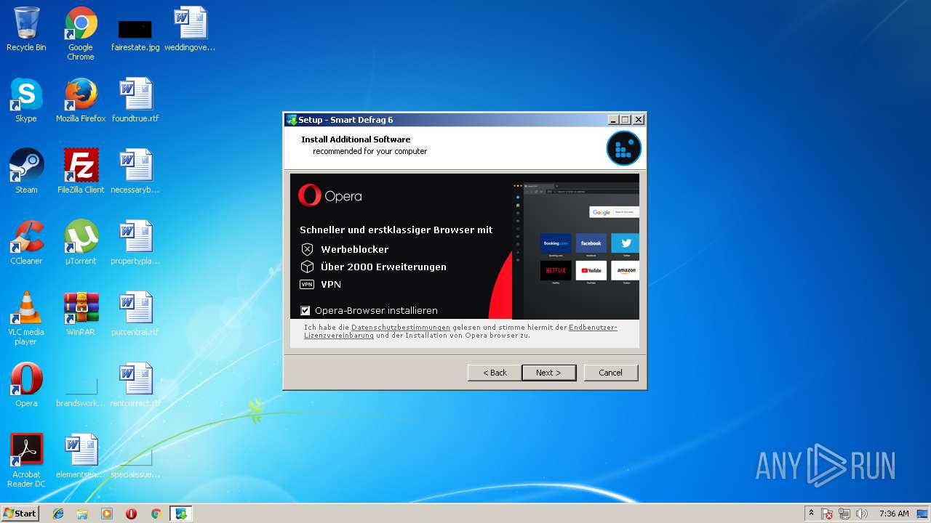Select the specialissue... desktop file
Viewport: 931px width, 523px height.
pos(135,463)
